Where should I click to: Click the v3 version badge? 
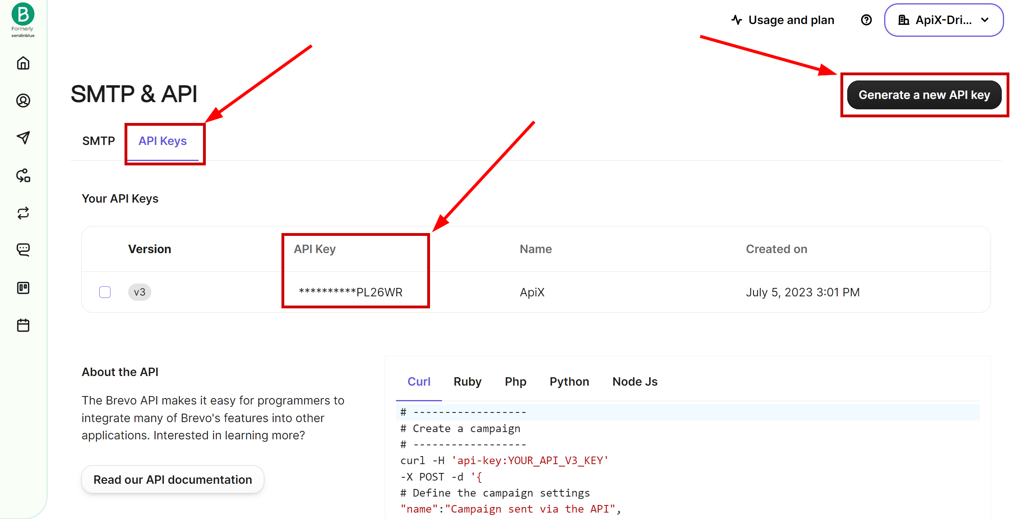click(139, 292)
